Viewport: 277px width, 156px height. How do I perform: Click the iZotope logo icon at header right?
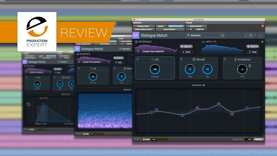pos(260,35)
